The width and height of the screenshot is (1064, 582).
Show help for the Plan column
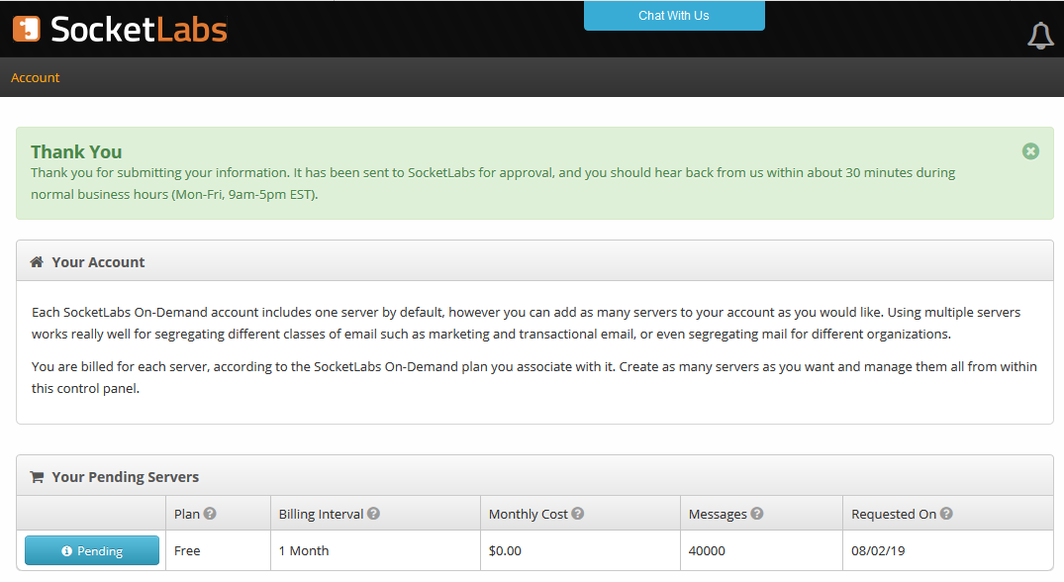[x=210, y=514]
